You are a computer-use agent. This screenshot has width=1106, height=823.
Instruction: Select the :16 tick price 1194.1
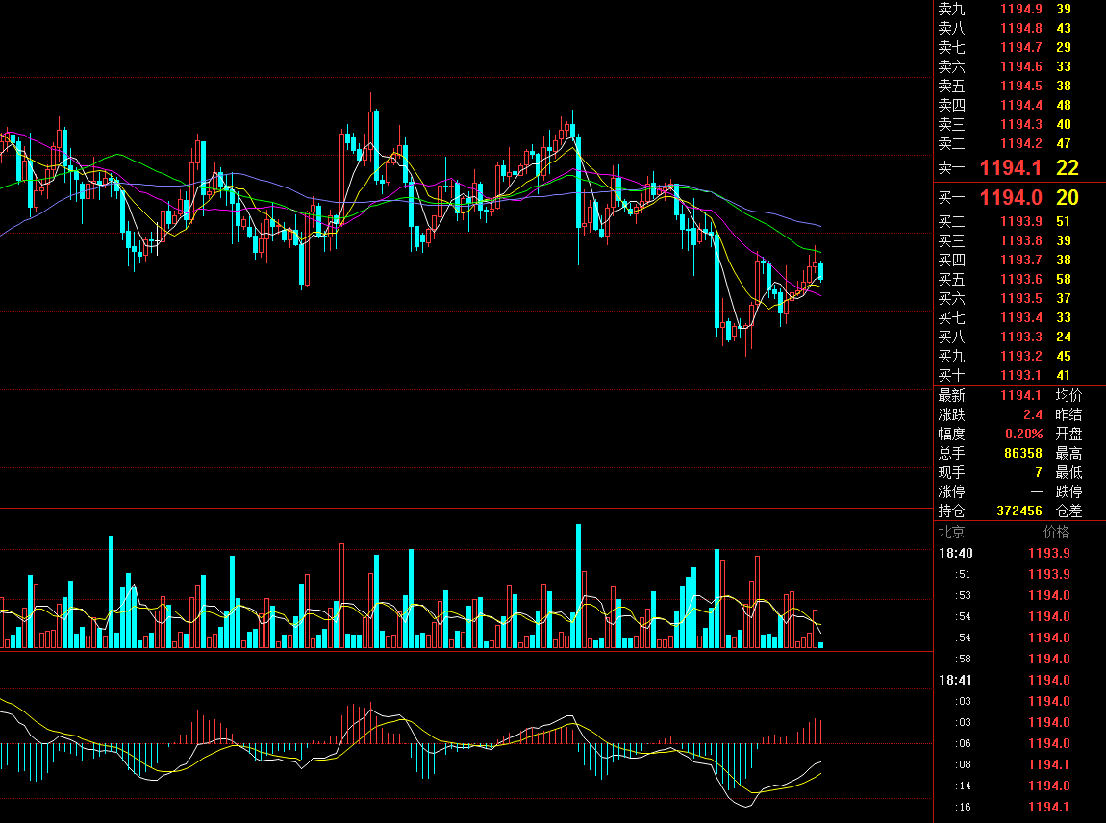pos(1049,807)
